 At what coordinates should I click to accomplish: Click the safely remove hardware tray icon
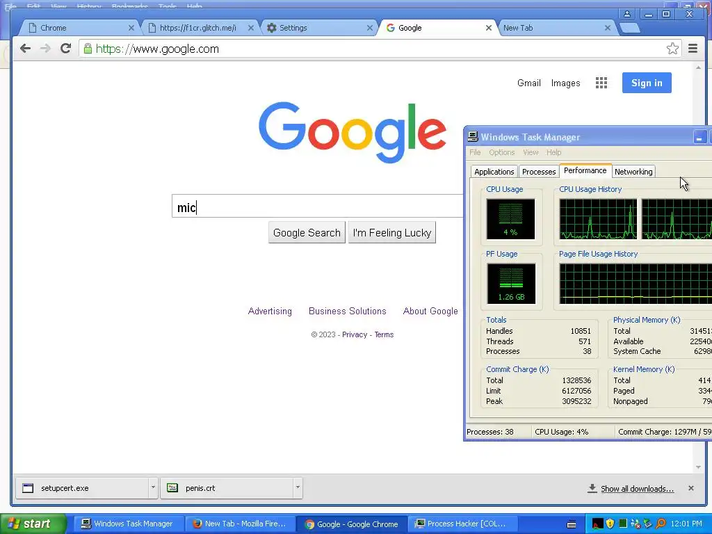click(648, 524)
